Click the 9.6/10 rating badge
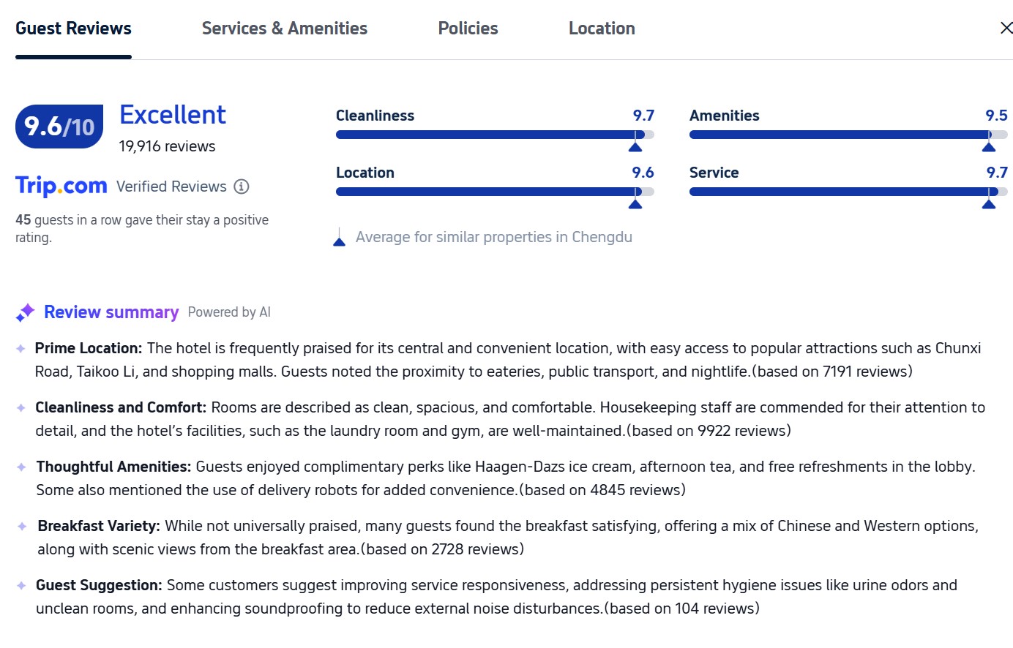 point(59,127)
